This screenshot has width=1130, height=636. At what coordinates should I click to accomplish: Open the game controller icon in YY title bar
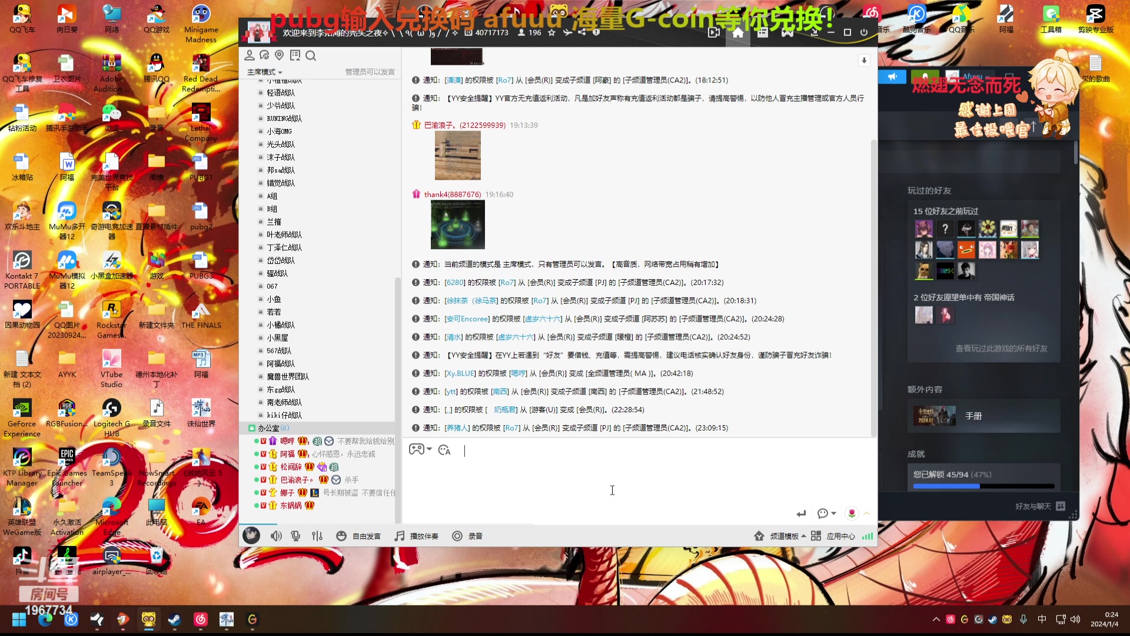787,32
